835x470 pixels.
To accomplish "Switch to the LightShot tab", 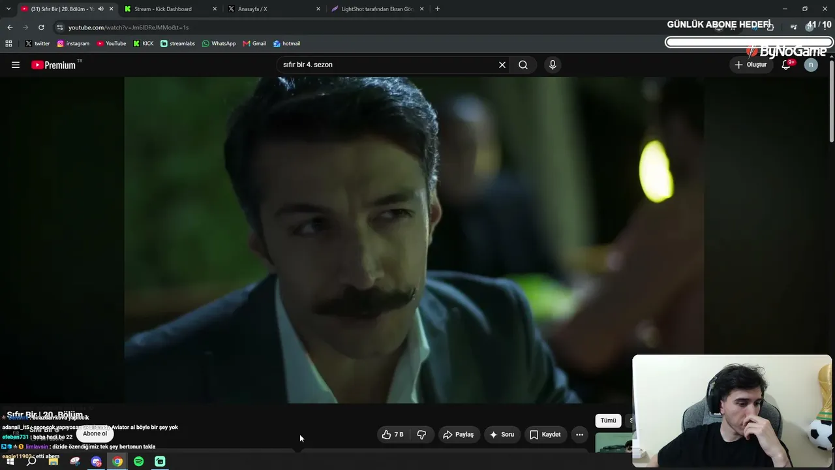I will pos(378,9).
